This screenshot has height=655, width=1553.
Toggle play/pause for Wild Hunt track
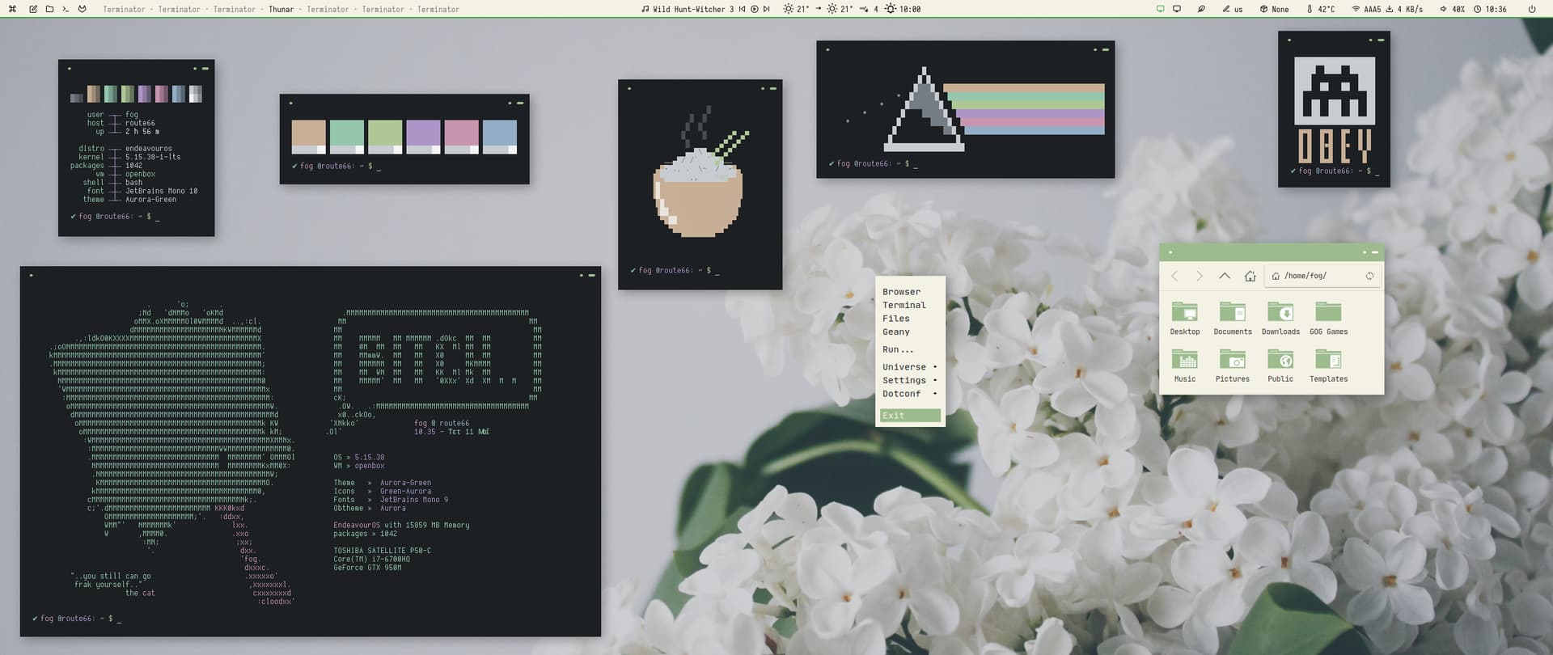pyautogui.click(x=754, y=9)
